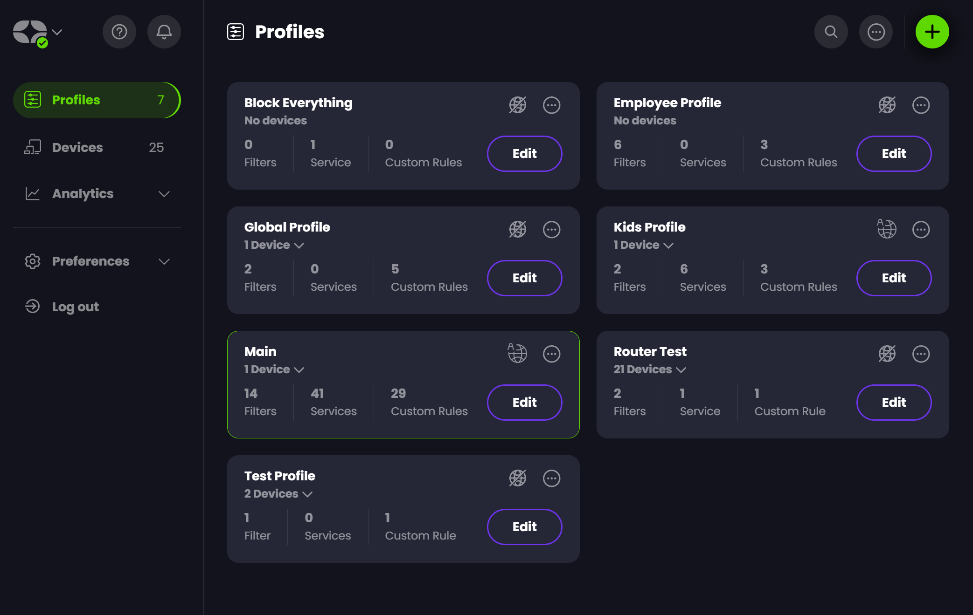Click three-dot menu on Employee Profile
Screen dimensions: 973x615
pyautogui.click(x=920, y=105)
